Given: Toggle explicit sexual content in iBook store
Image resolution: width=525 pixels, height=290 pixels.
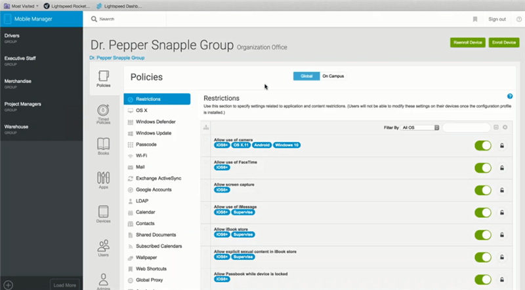Looking at the screenshot, I should [x=483, y=257].
